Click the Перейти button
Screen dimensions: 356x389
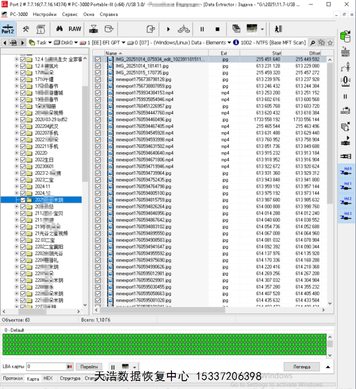89,367
